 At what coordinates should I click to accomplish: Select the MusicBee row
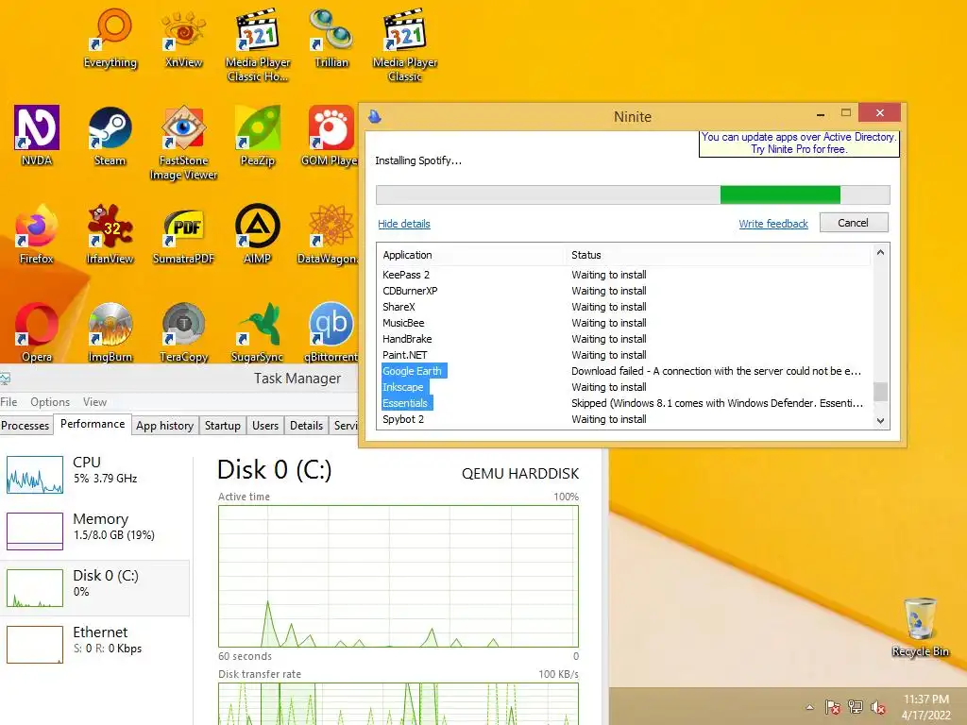625,323
